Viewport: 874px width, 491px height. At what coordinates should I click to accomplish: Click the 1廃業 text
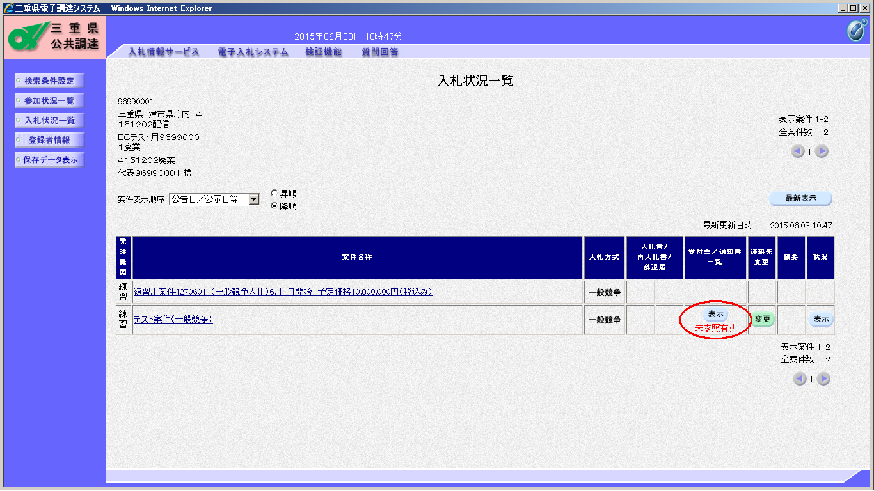tap(129, 147)
